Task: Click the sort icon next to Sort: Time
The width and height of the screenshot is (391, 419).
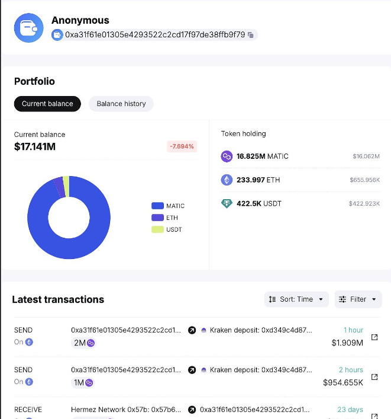Action: [x=272, y=299]
